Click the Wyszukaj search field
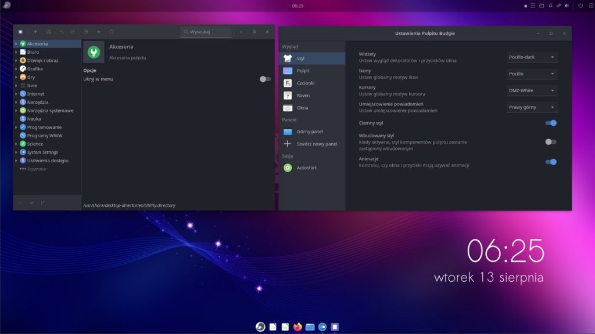595x334 pixels. pyautogui.click(x=206, y=32)
